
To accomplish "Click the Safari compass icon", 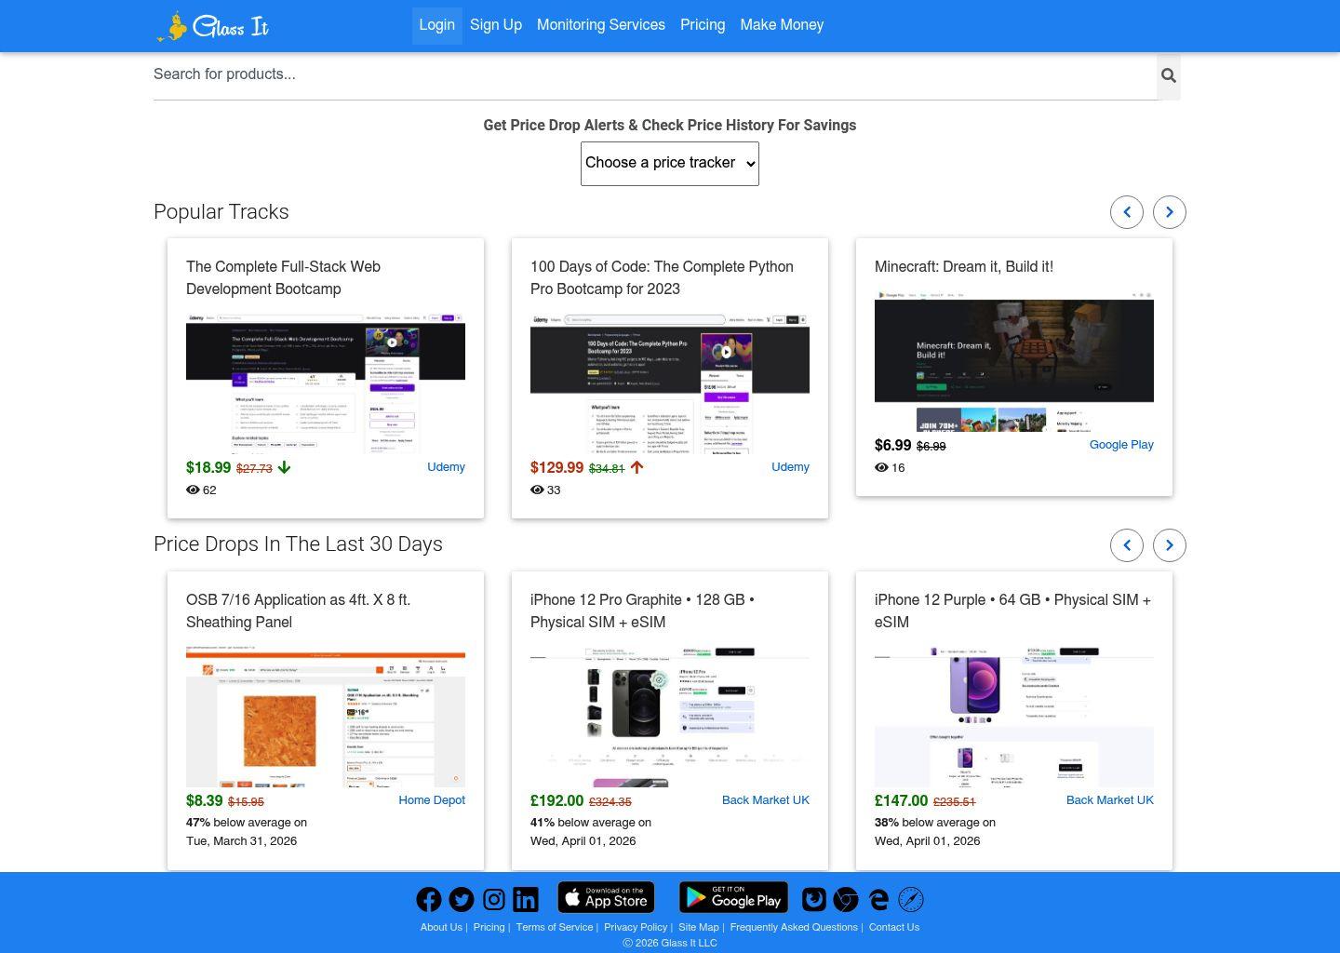I will point(911,899).
